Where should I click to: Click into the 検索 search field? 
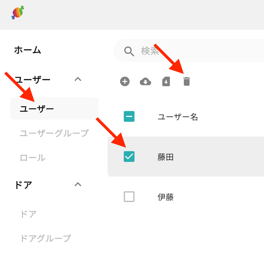click(189, 50)
